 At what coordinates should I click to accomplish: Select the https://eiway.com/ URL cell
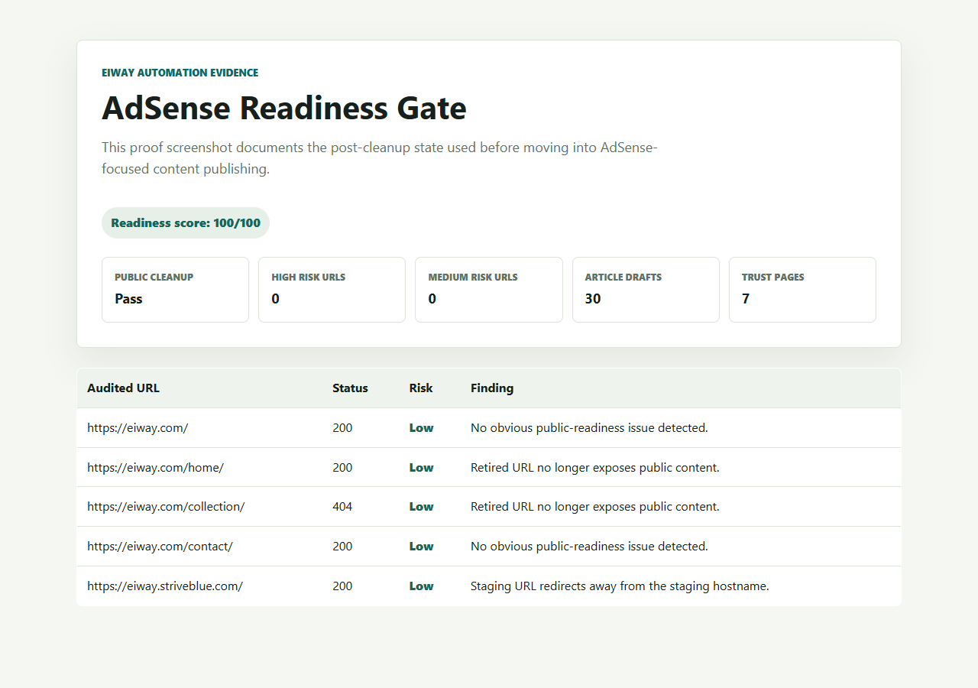pyautogui.click(x=138, y=428)
